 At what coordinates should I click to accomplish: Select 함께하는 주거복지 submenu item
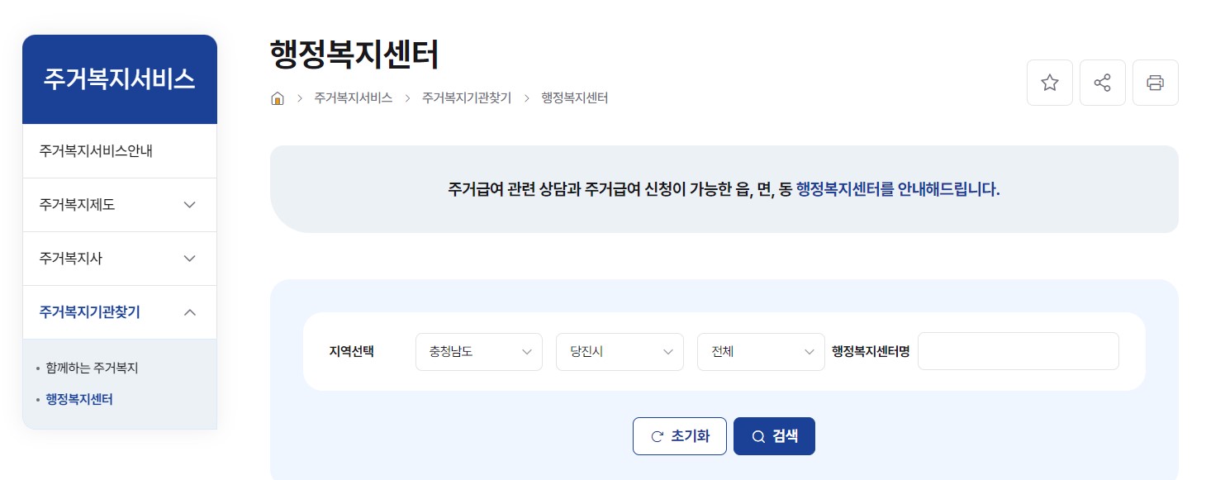tap(90, 369)
